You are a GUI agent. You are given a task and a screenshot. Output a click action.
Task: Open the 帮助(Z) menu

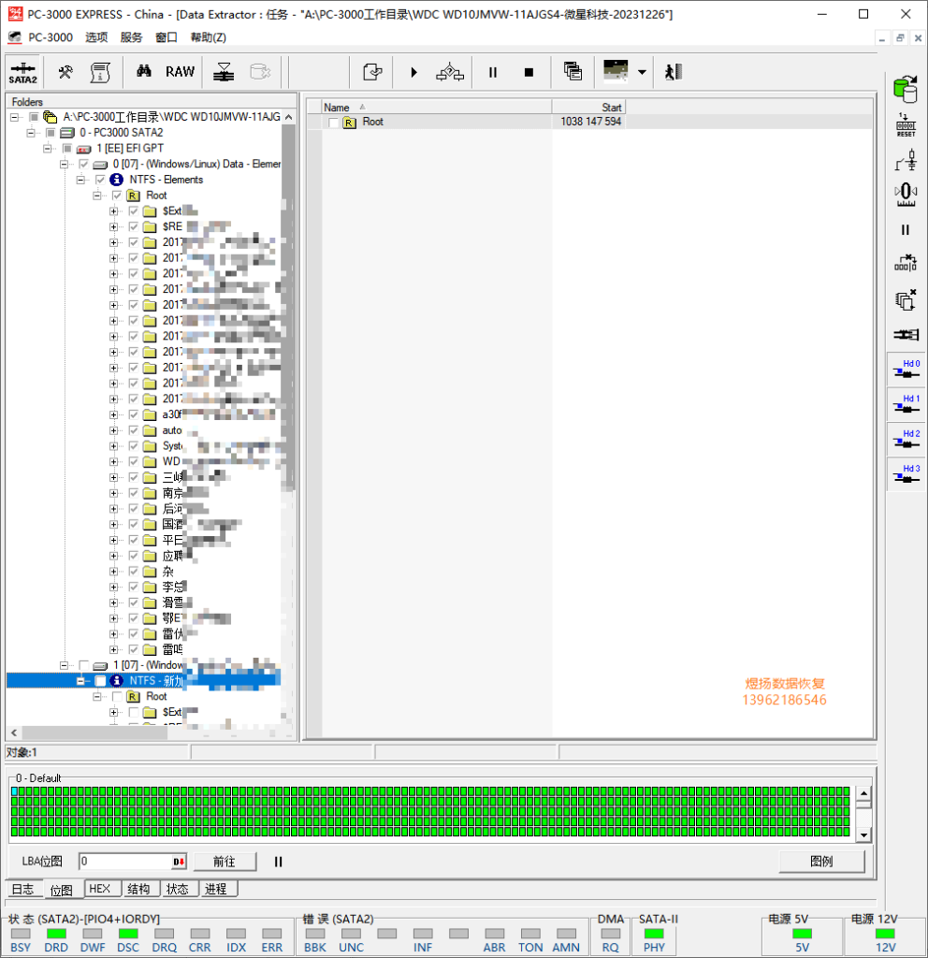click(209, 37)
